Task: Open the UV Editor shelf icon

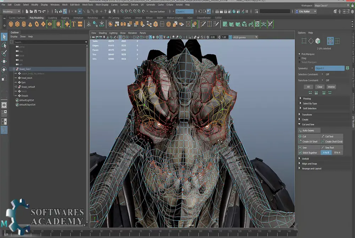Action: pos(257,24)
